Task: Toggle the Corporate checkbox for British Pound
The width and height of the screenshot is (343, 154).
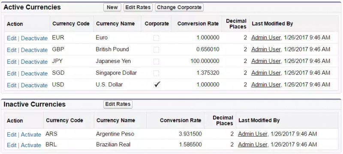Action: tap(156, 50)
